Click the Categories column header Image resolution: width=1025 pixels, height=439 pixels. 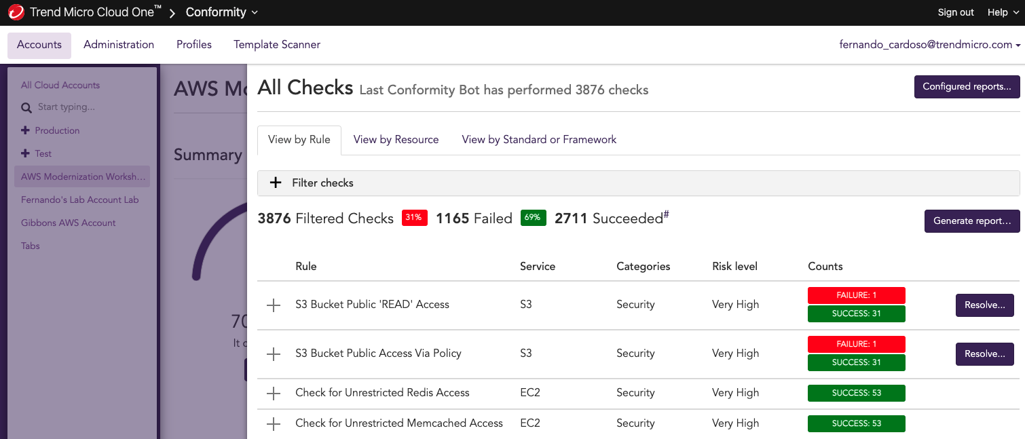pyautogui.click(x=644, y=267)
